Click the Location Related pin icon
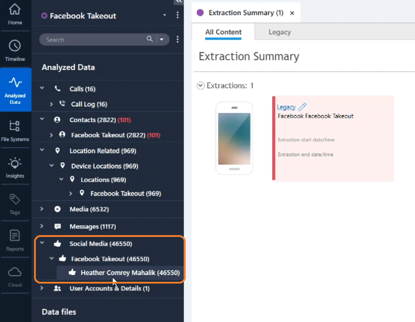Viewport: 415px width, 322px height. [x=58, y=151]
